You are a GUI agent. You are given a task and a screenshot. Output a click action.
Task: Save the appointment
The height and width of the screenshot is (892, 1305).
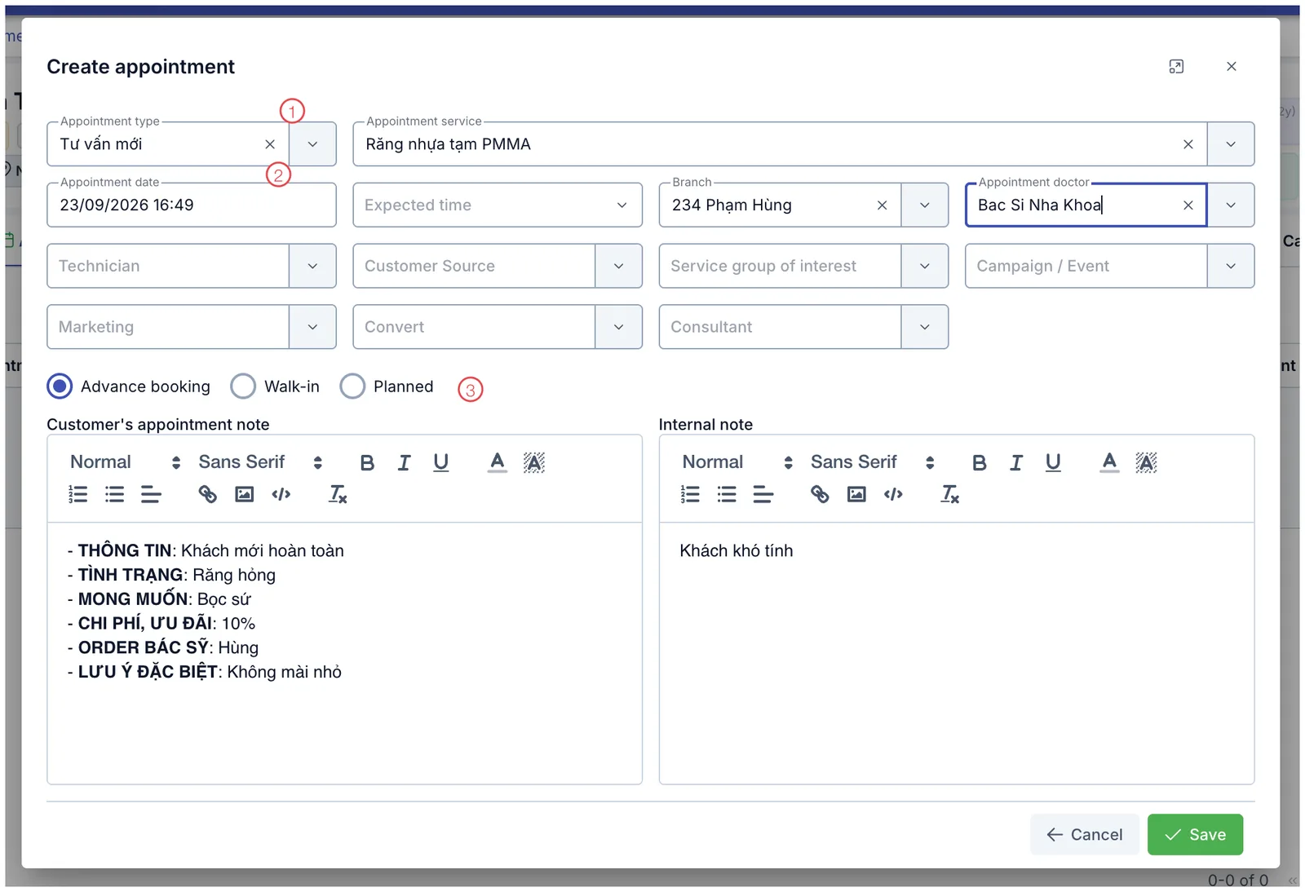(x=1195, y=835)
